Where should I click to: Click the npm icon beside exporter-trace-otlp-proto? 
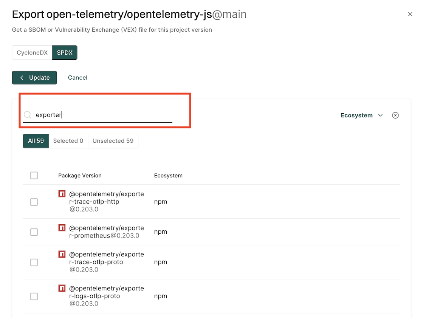[62, 255]
